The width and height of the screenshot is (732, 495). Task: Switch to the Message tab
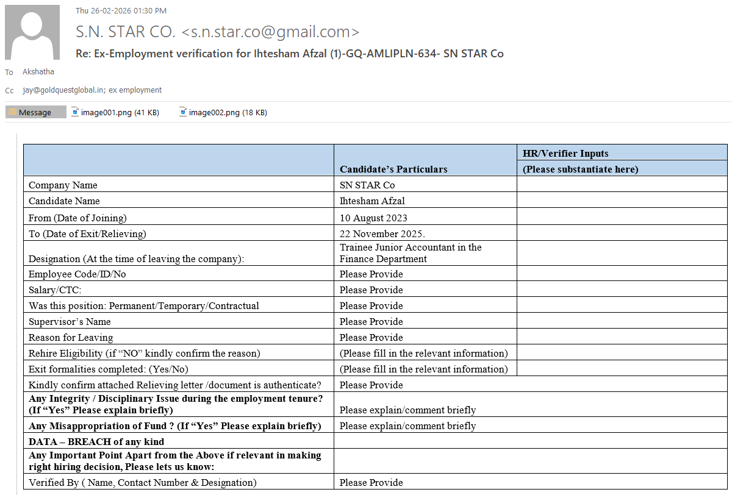pos(35,112)
